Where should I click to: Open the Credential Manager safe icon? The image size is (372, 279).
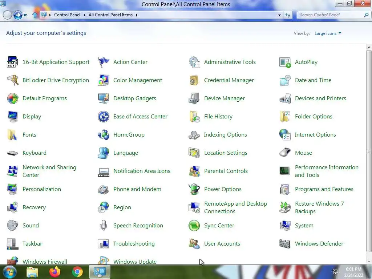(x=194, y=80)
